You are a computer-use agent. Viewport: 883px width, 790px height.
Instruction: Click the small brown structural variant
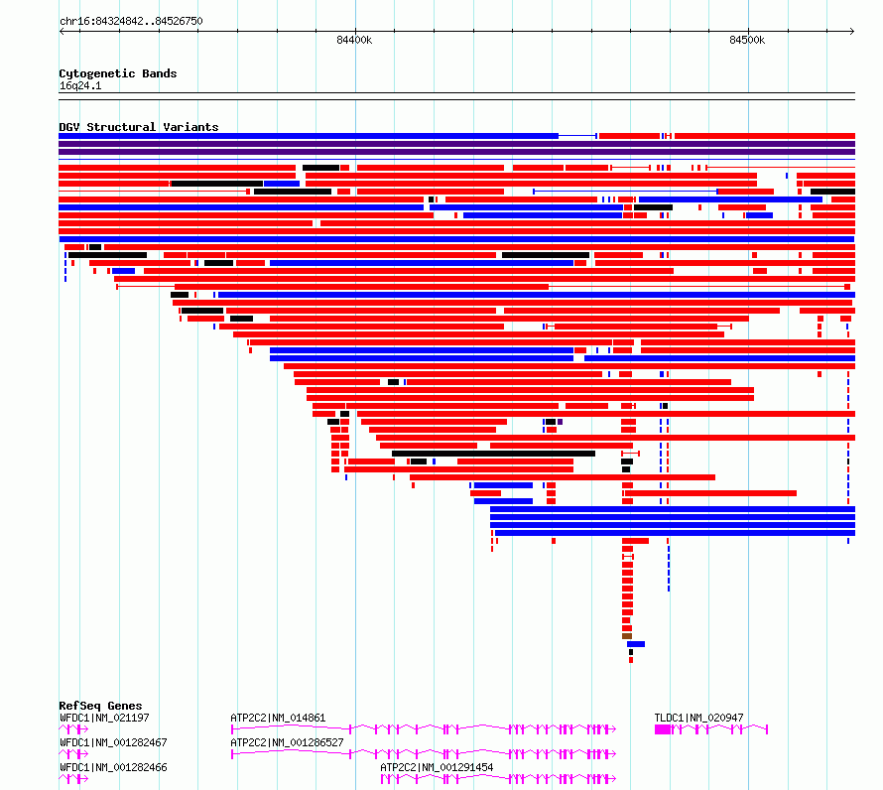(x=627, y=636)
